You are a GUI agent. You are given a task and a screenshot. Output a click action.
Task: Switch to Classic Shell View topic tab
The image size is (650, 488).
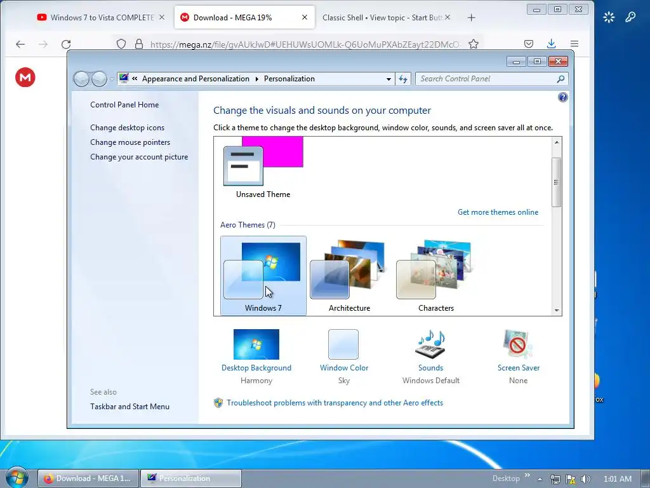click(387, 17)
